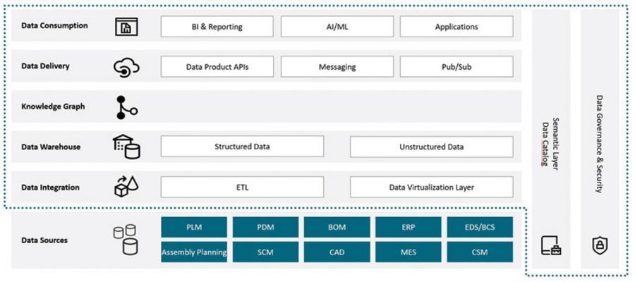Click the Data Consumption dashboard icon
This screenshot has height=282, width=635.
[x=127, y=27]
